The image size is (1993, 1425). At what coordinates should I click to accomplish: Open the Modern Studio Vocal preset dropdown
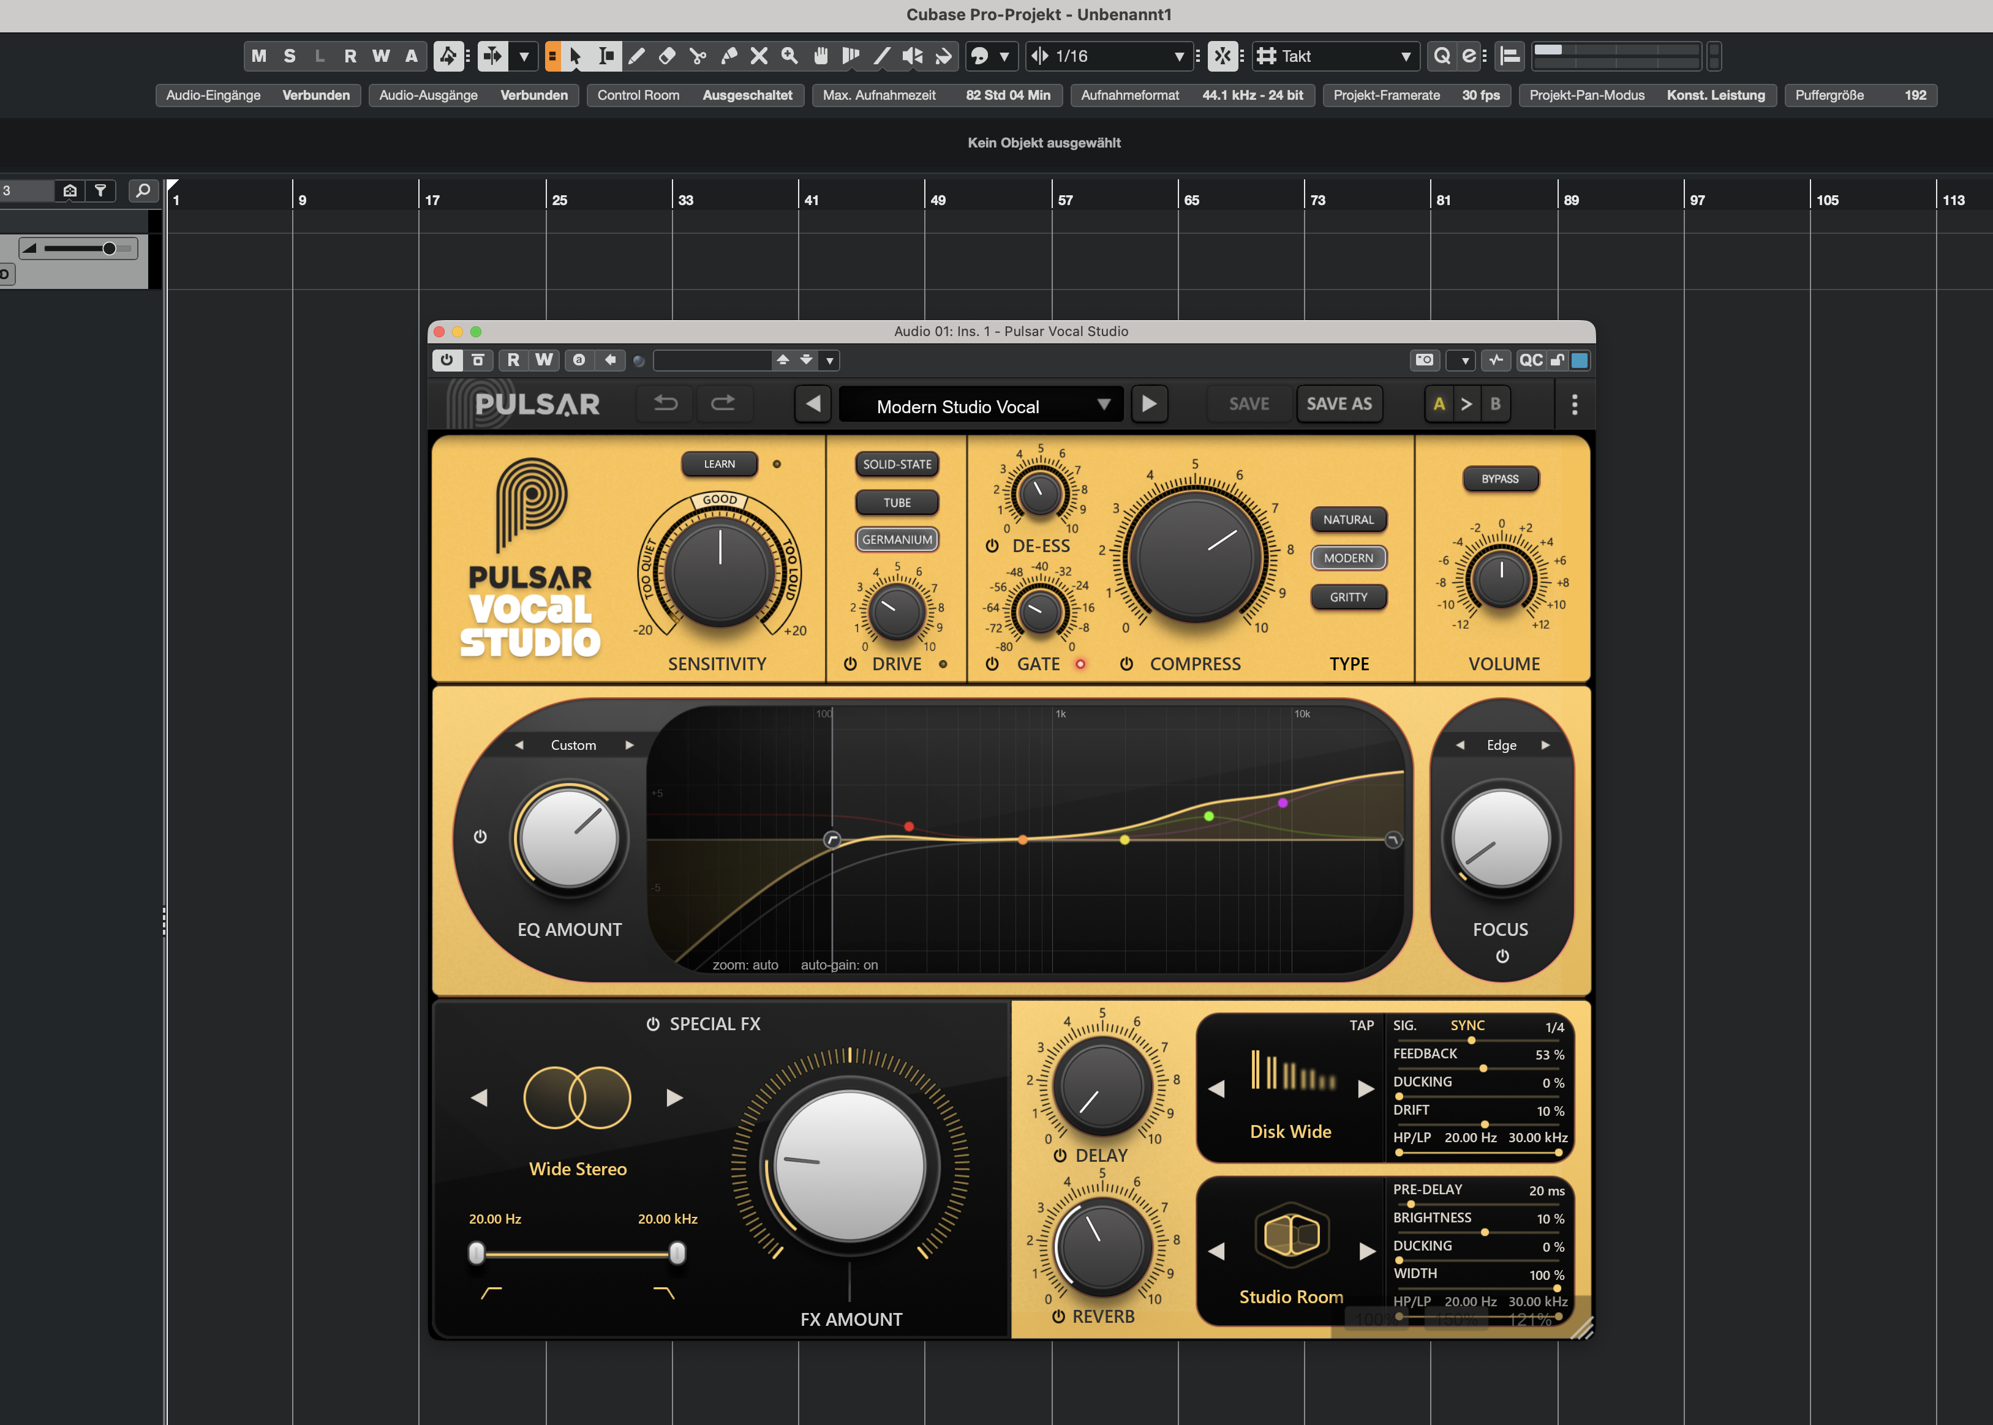(982, 405)
